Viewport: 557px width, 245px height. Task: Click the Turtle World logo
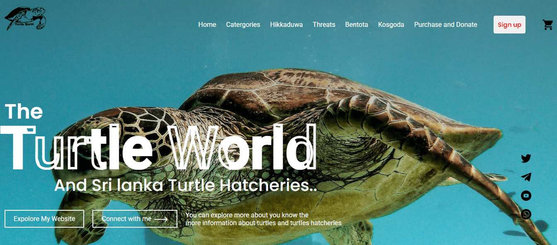click(x=25, y=19)
